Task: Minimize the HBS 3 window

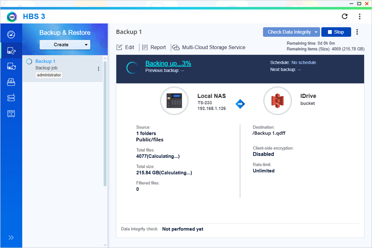Action: pyautogui.click(x=352, y=4)
